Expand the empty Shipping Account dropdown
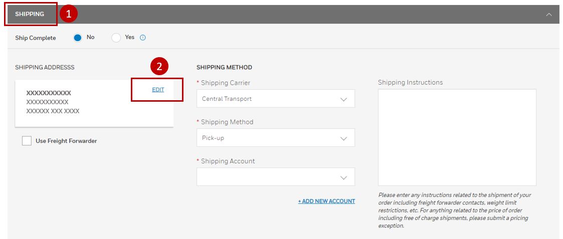The image size is (563, 239). [275, 177]
